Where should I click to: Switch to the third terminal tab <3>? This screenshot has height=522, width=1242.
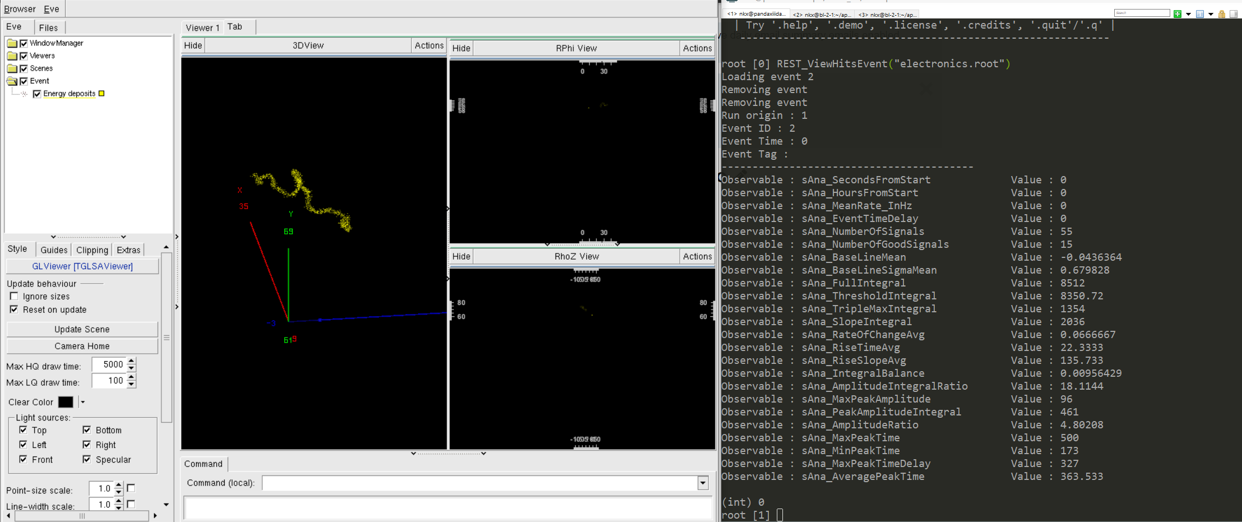coord(887,15)
